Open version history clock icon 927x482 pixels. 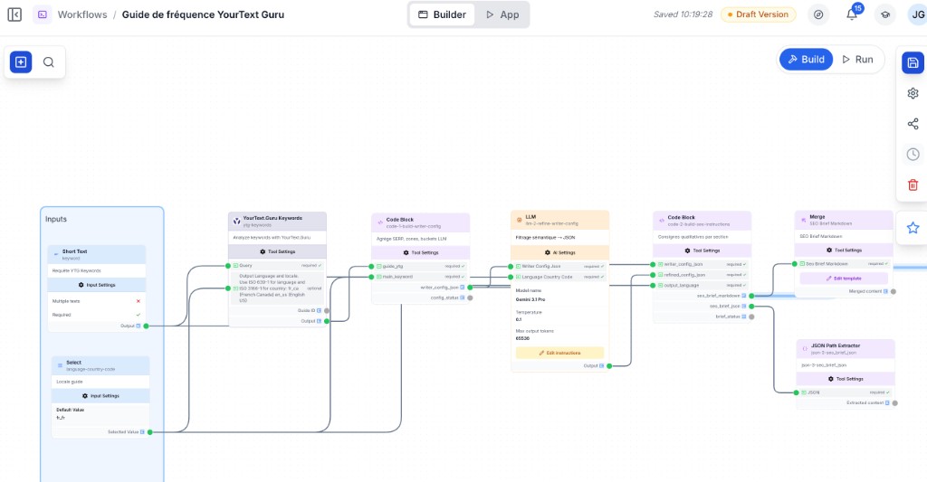913,154
